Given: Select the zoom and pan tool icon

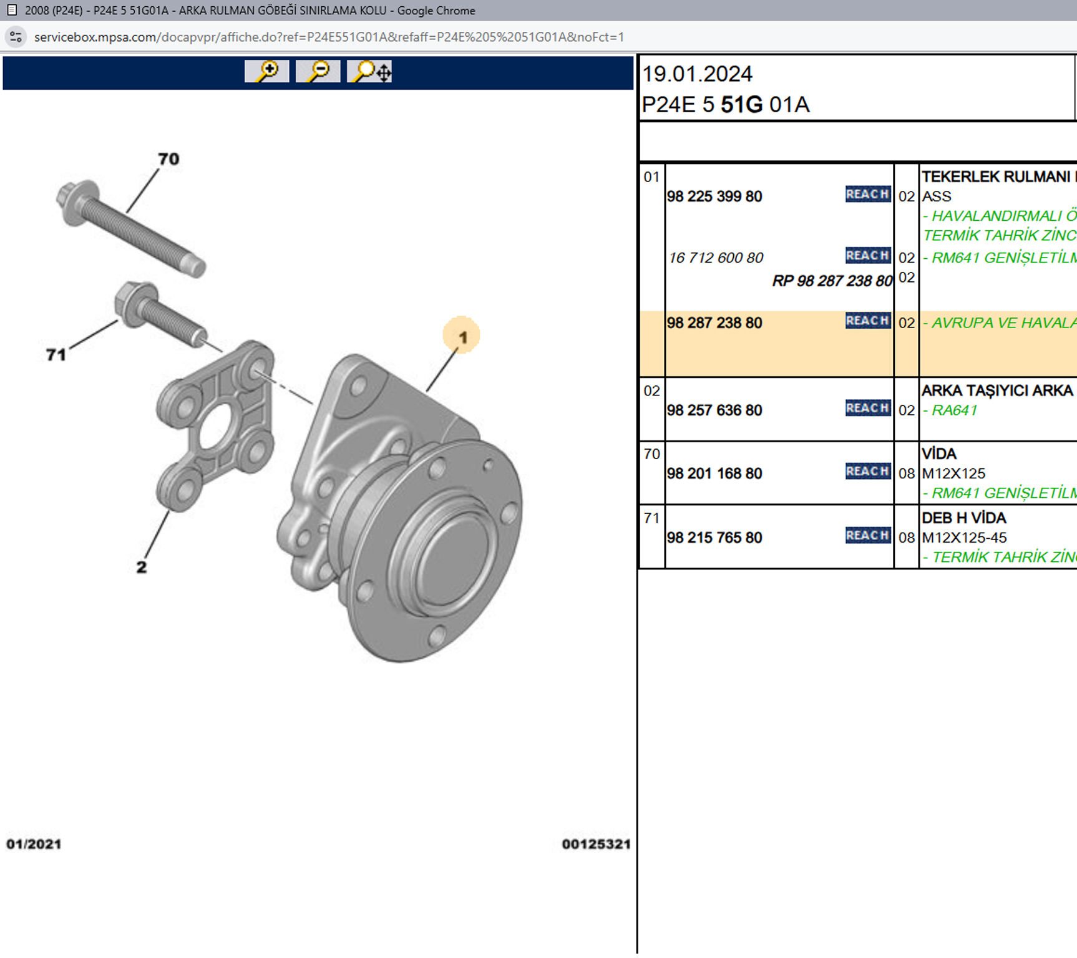Looking at the screenshot, I should click(x=370, y=72).
